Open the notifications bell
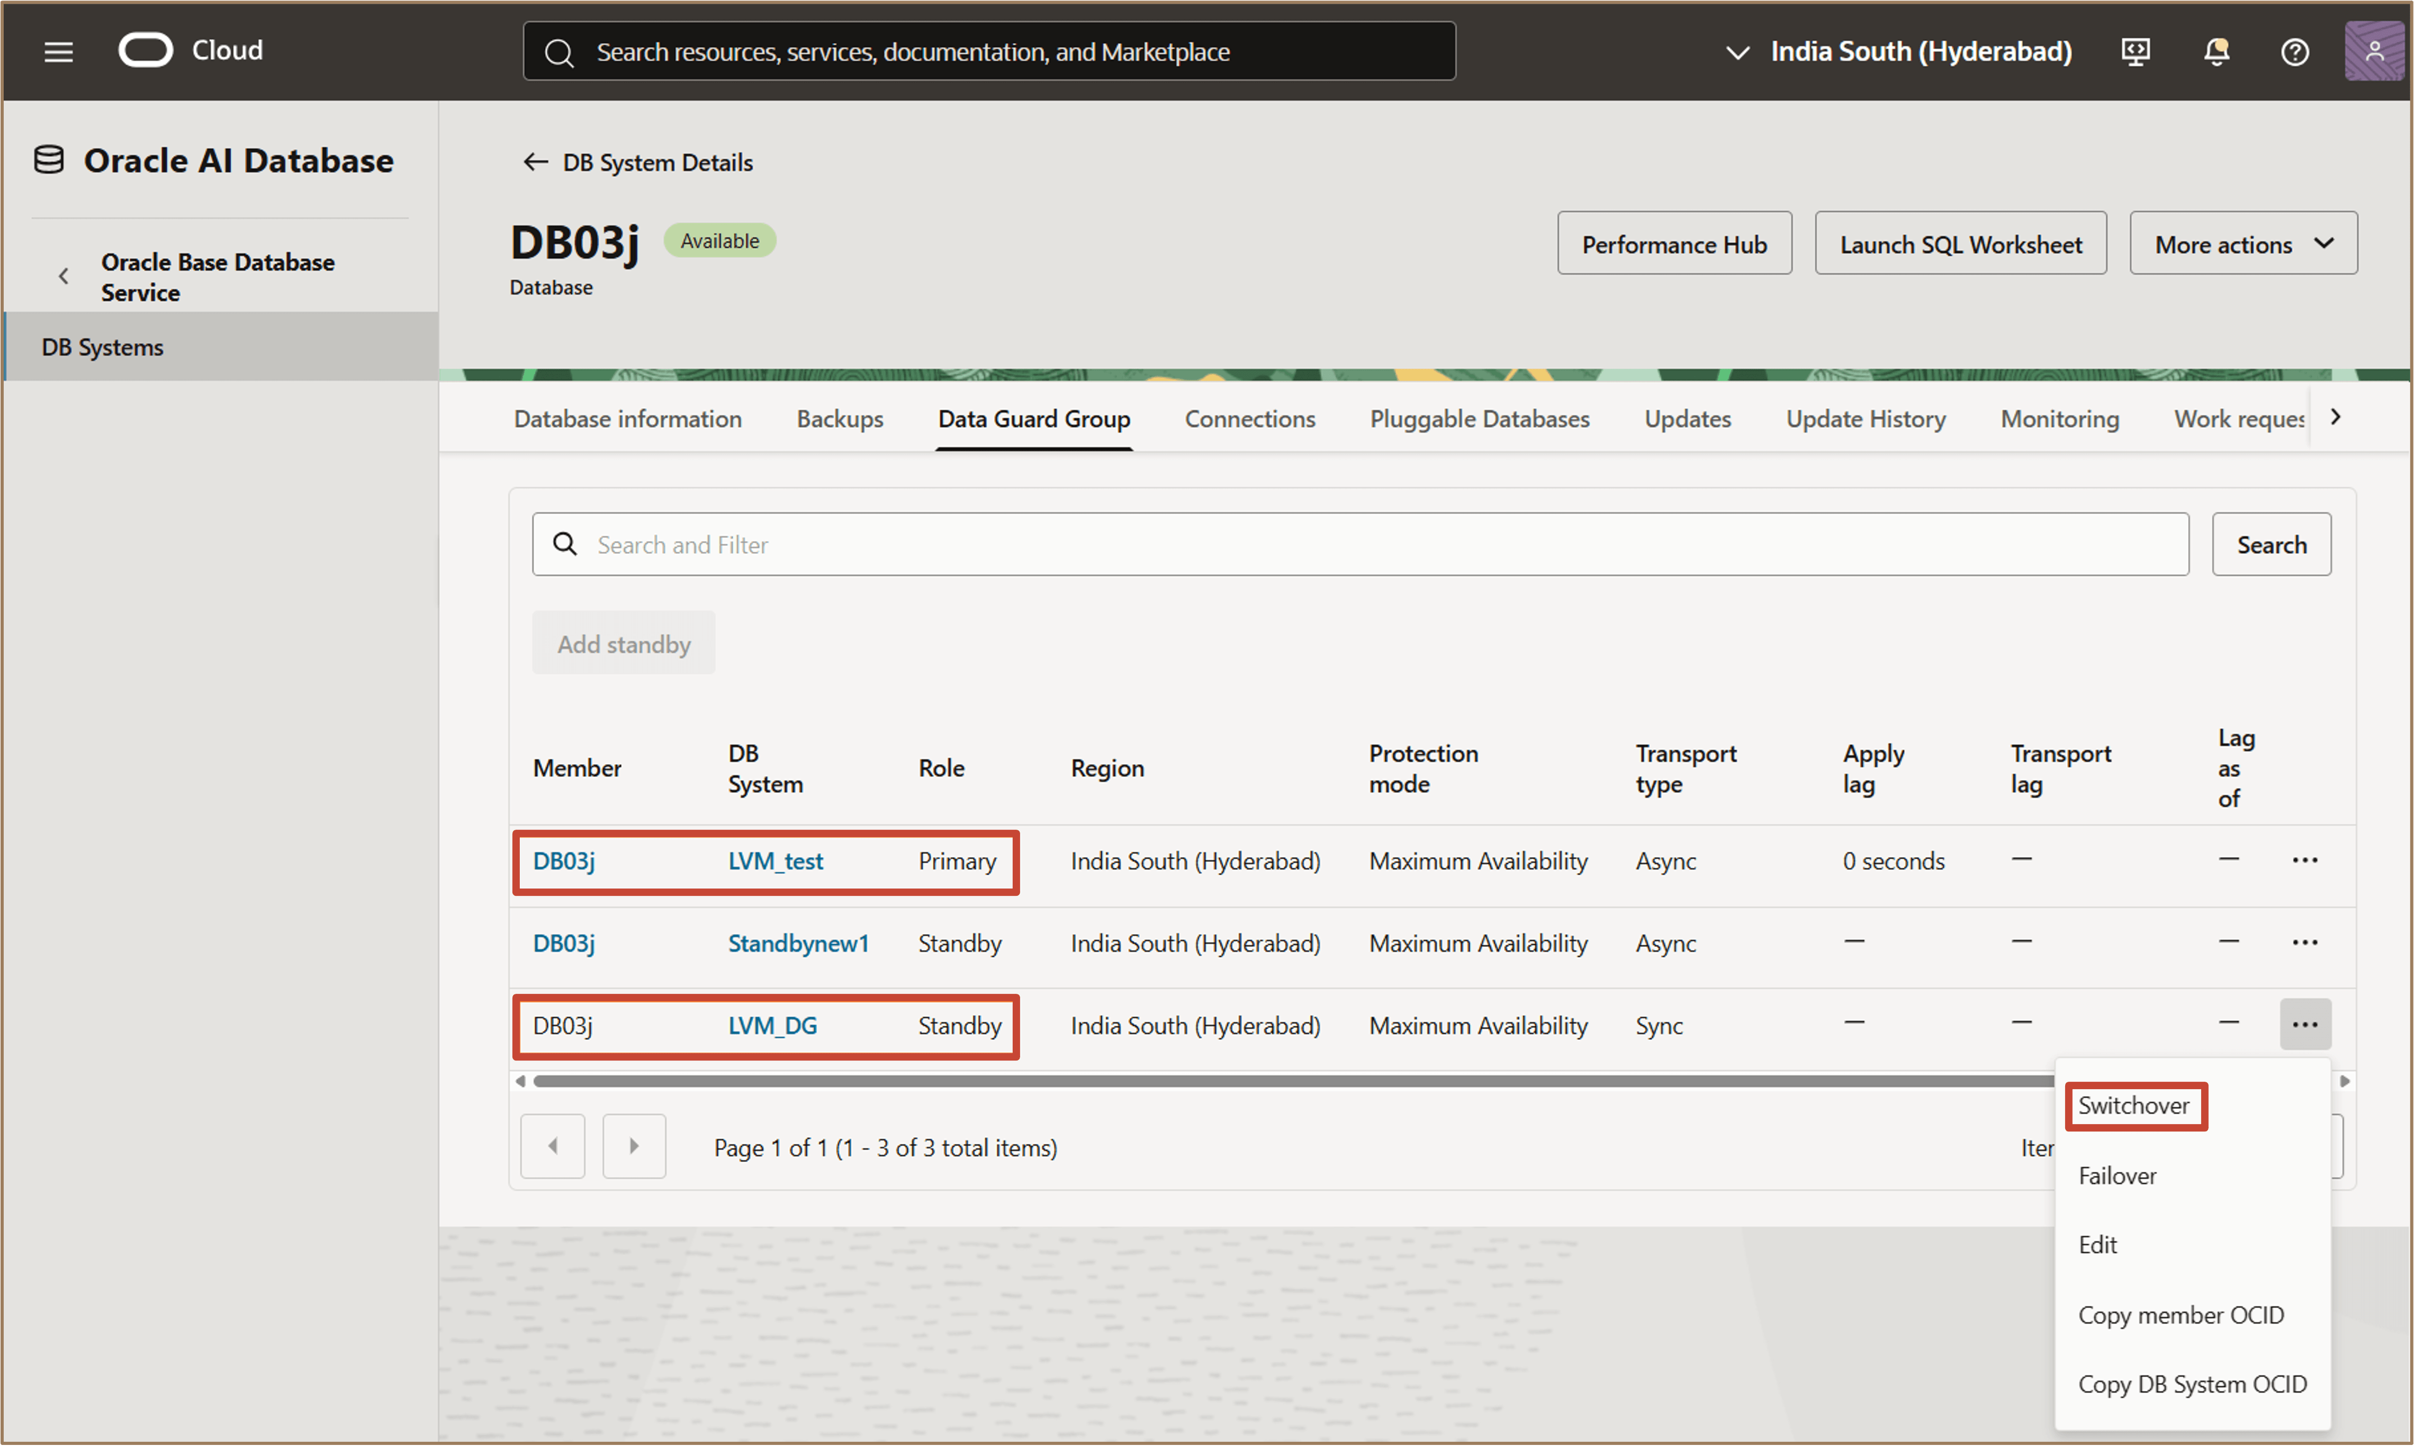The height and width of the screenshot is (1446, 2414). click(x=2216, y=52)
